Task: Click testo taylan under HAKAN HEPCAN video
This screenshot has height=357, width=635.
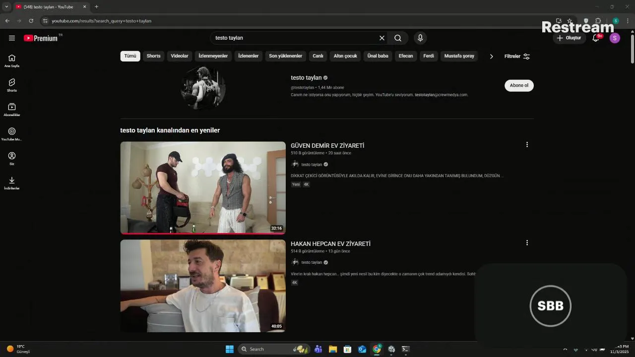Action: click(x=312, y=262)
